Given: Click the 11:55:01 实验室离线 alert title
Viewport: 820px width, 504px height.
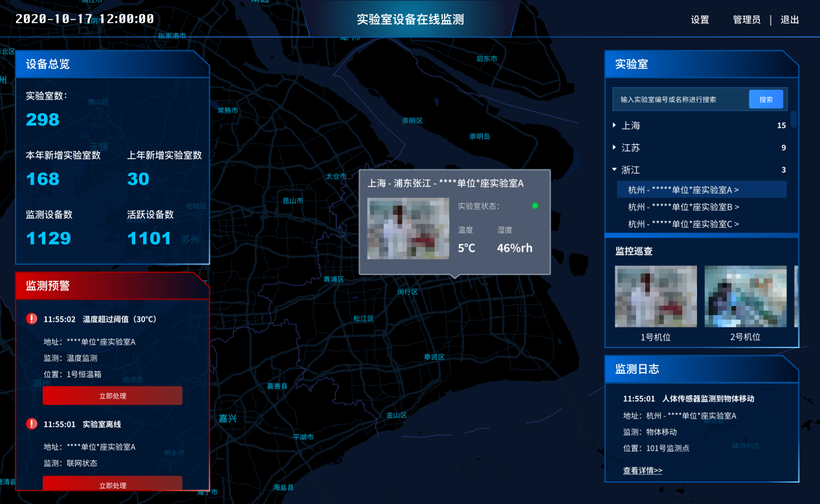Looking at the screenshot, I should click(x=82, y=424).
